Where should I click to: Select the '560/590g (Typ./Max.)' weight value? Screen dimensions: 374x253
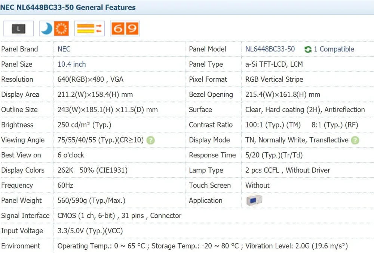91,201
